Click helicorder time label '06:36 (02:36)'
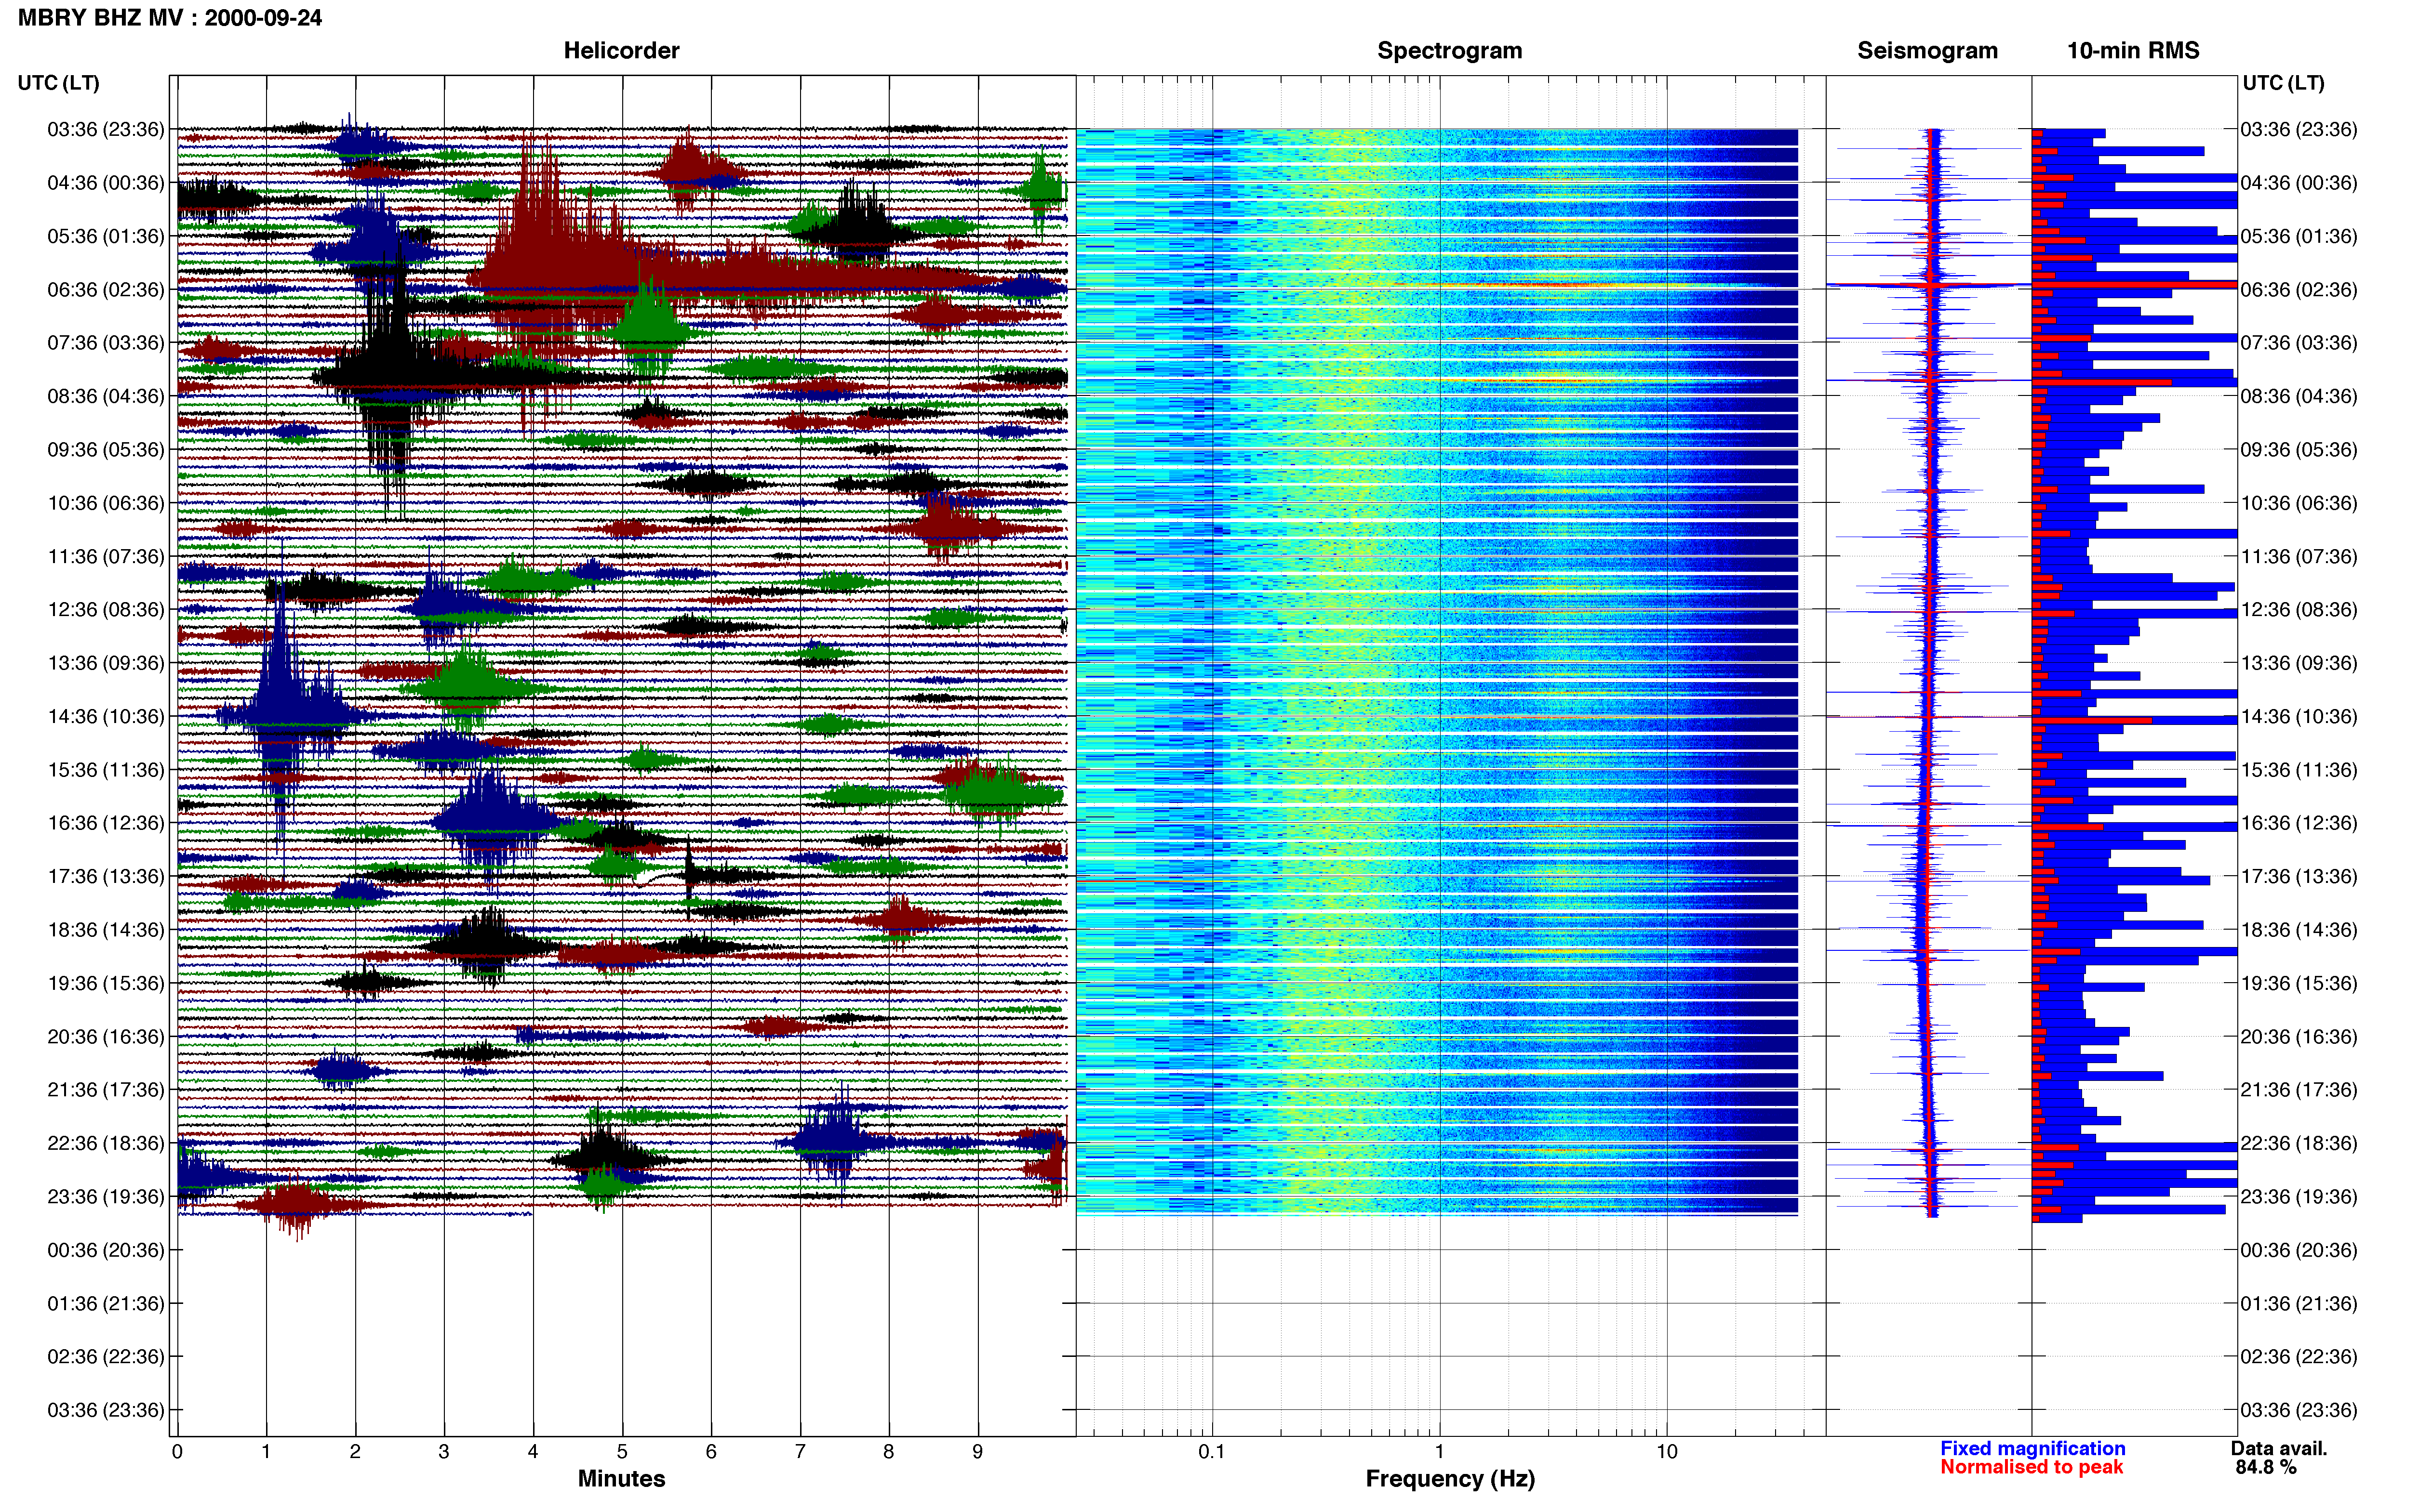Viewport: 2419px width, 1512px height. coord(106,290)
